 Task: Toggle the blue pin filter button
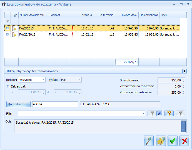point(159,113)
